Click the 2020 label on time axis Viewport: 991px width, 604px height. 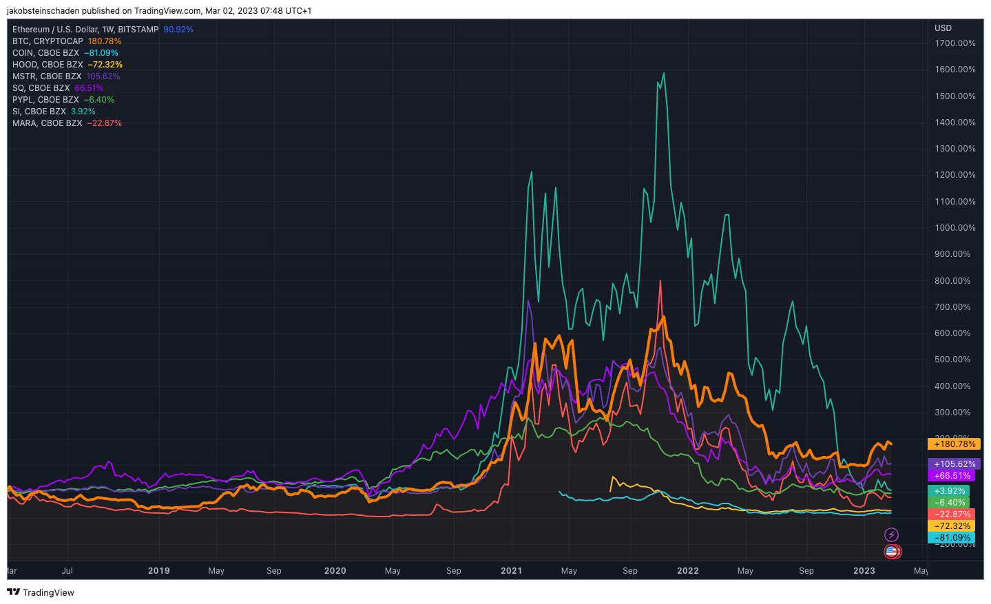point(335,571)
